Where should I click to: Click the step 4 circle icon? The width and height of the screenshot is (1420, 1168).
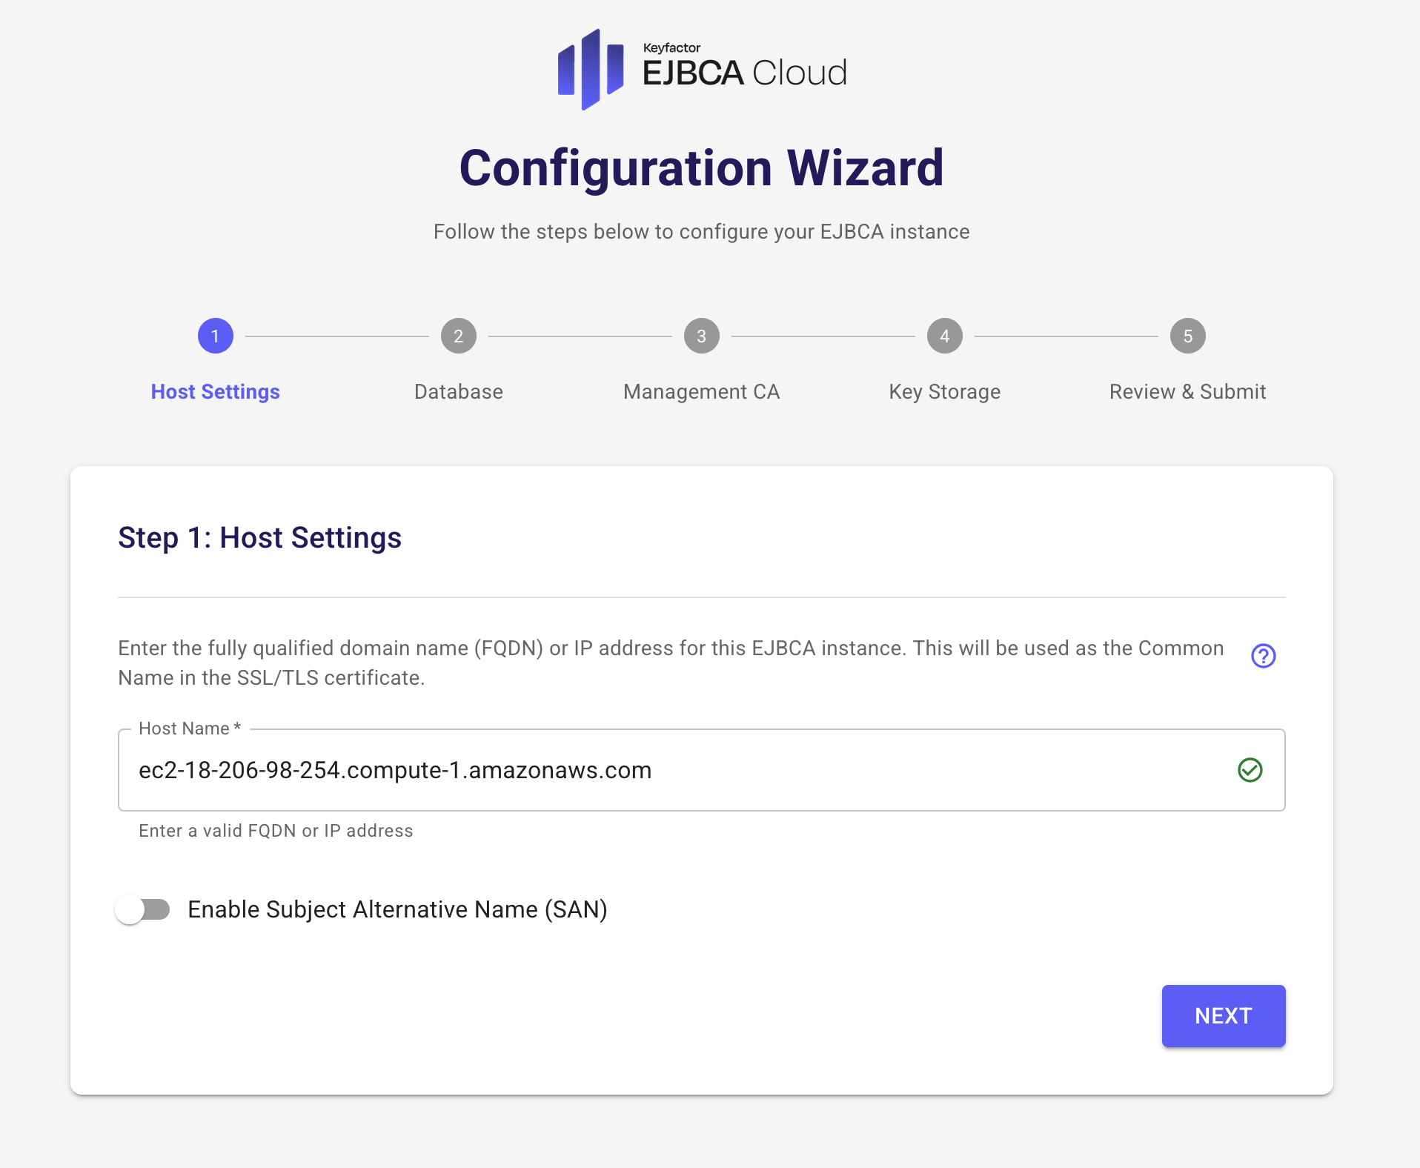(x=945, y=336)
